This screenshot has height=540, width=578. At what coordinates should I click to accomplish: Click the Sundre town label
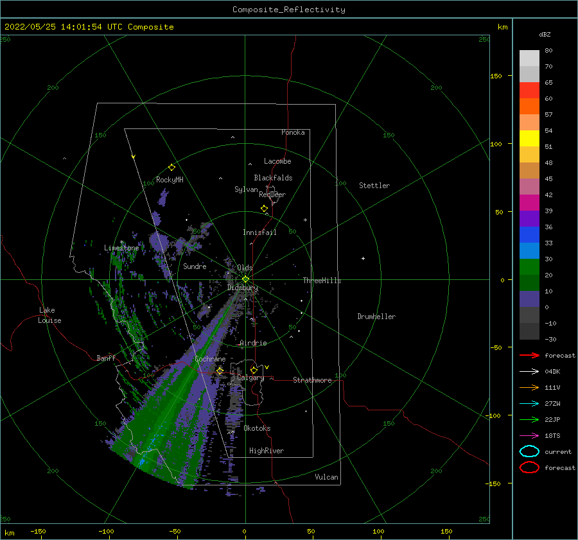click(195, 266)
